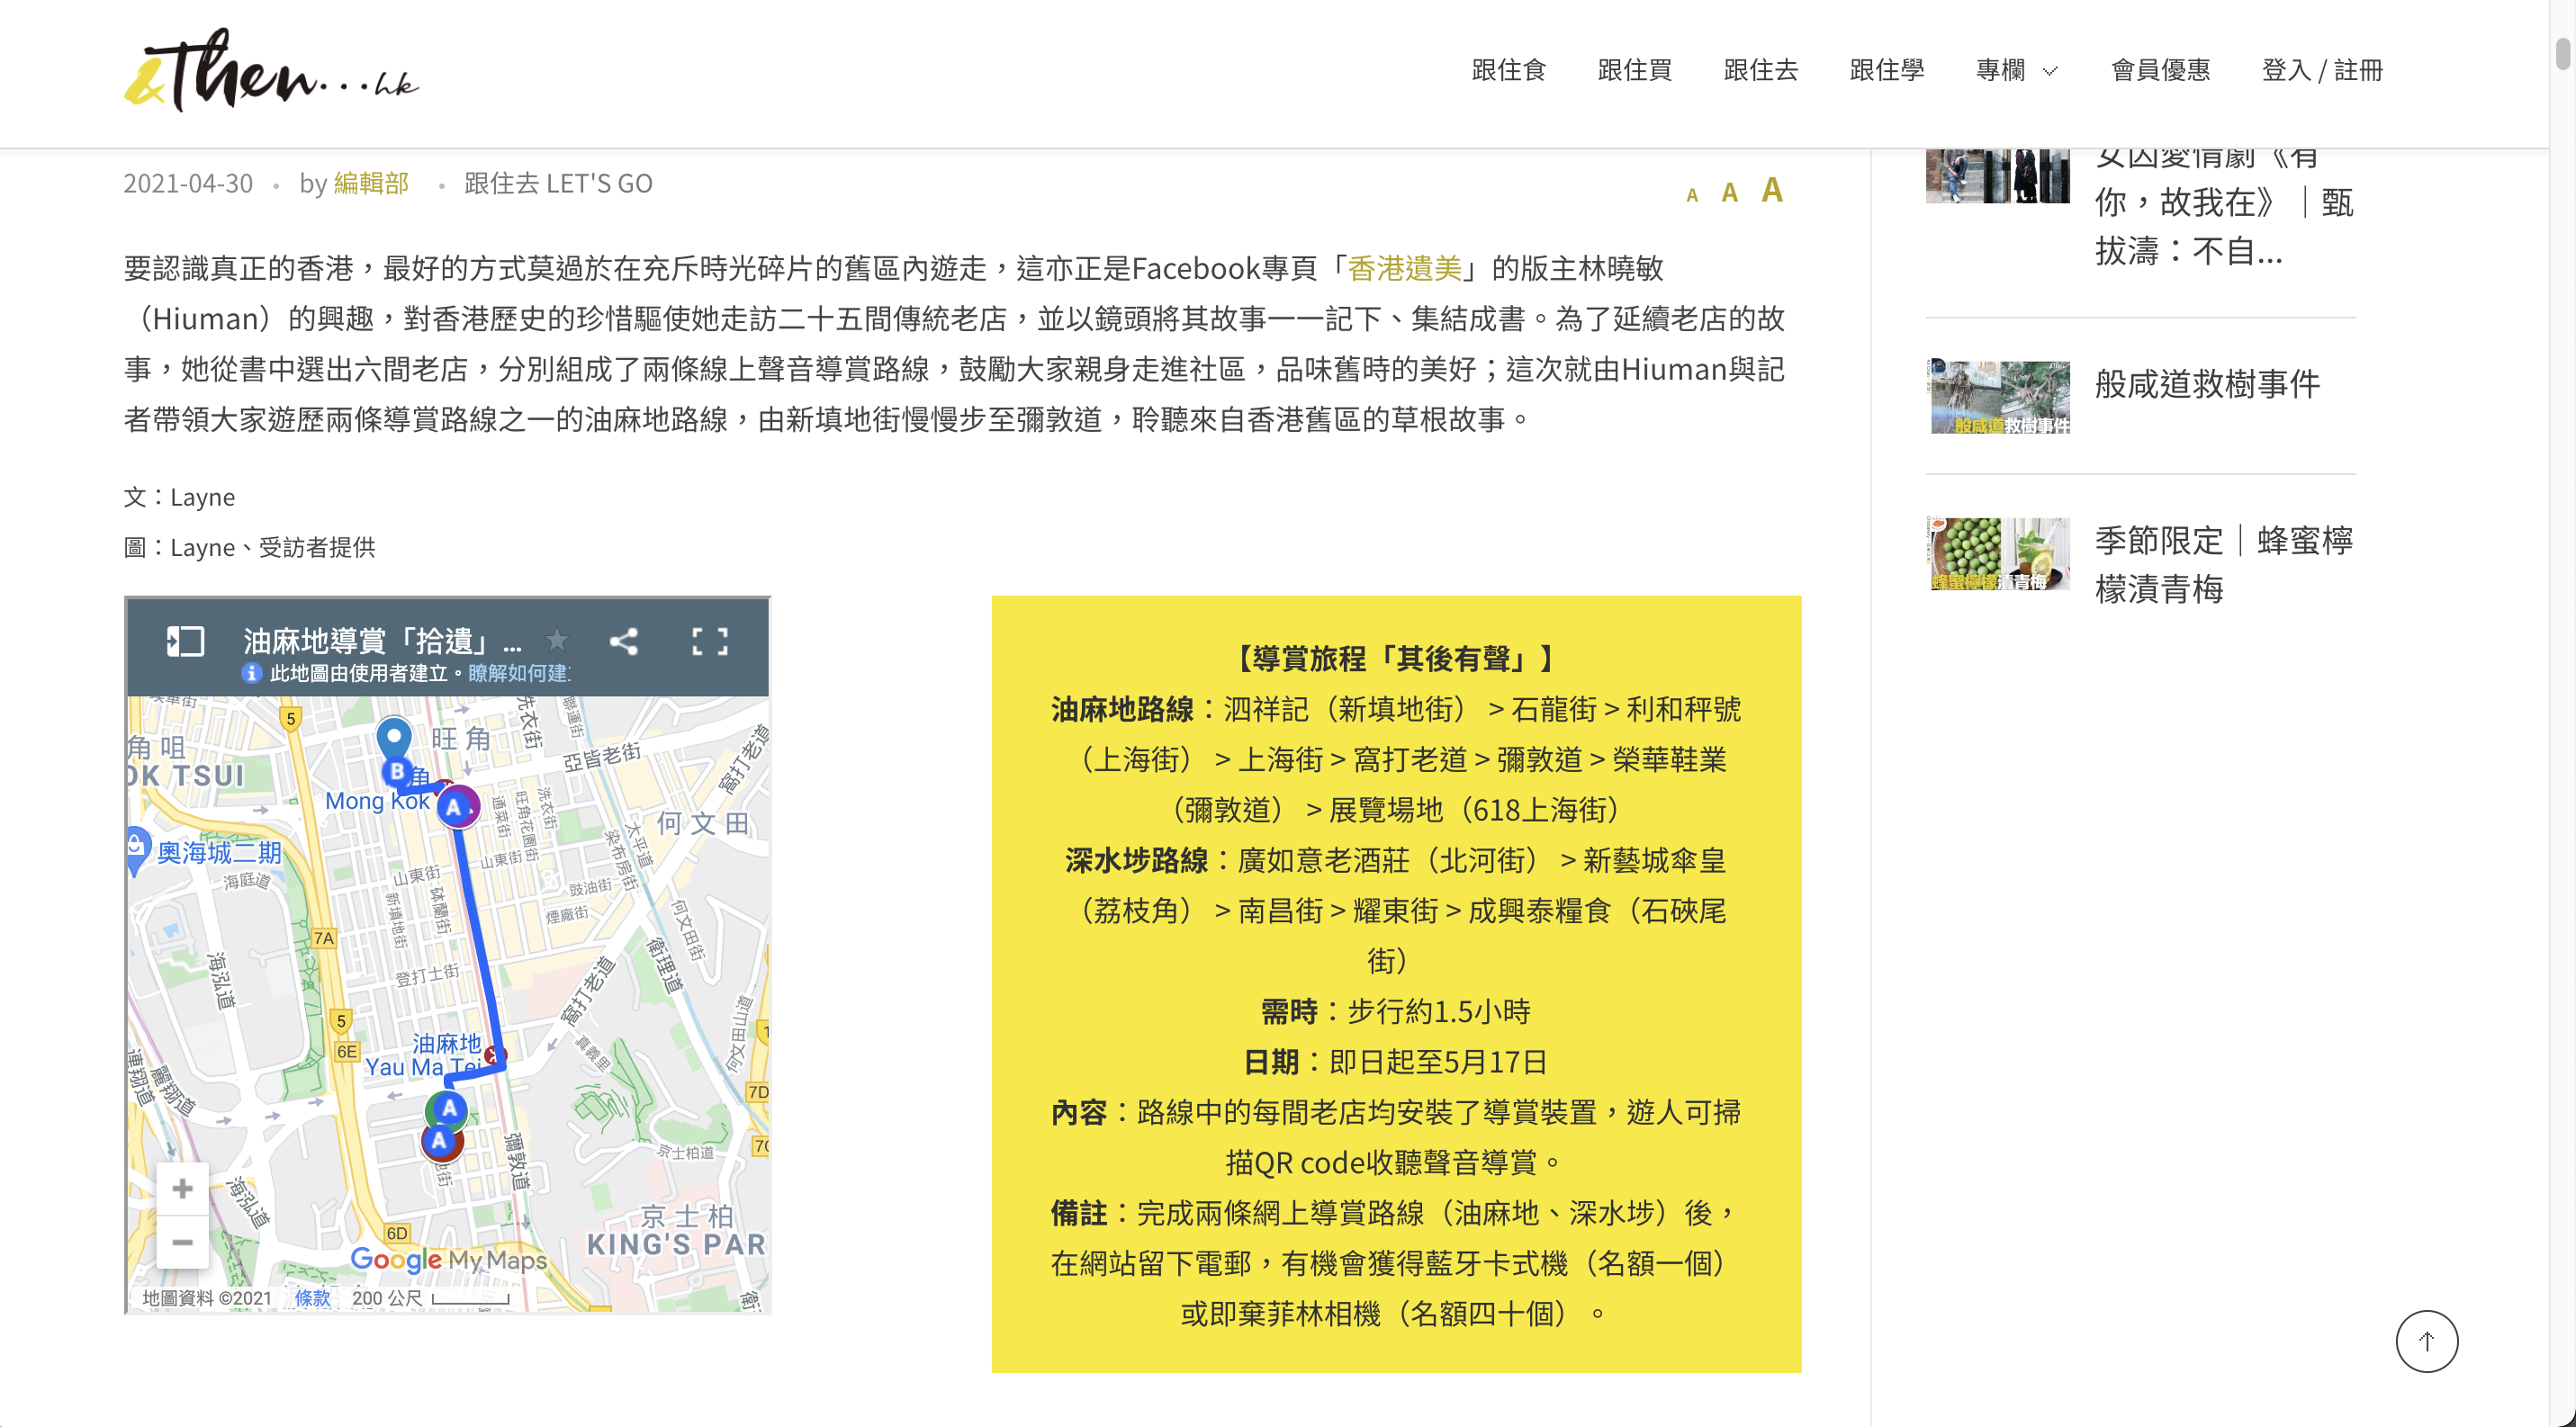Open the 跟住去 menu
The width and height of the screenshot is (2576, 1427).
click(x=1761, y=70)
